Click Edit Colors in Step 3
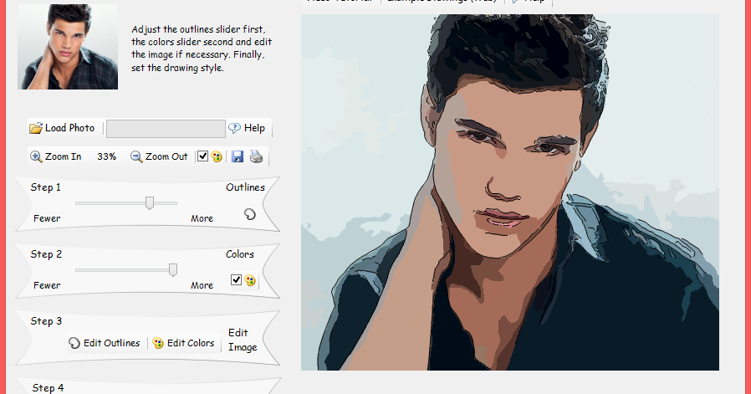Viewport: 751px width, 394px height. pos(183,343)
